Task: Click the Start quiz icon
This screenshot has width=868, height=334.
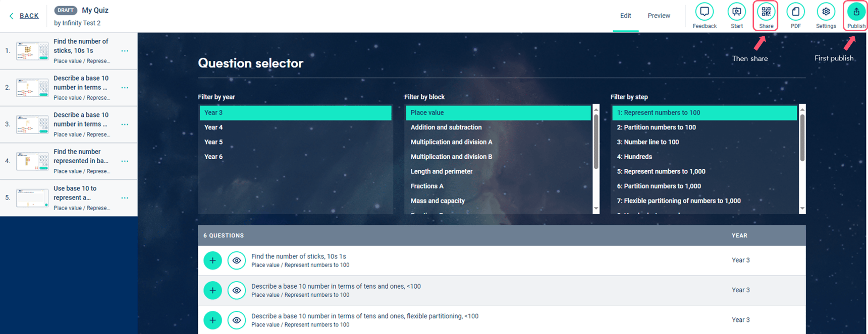Action: 736,12
